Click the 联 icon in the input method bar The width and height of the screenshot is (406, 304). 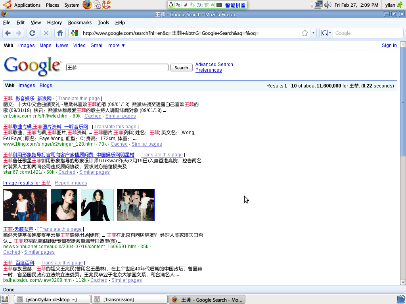point(200,5)
